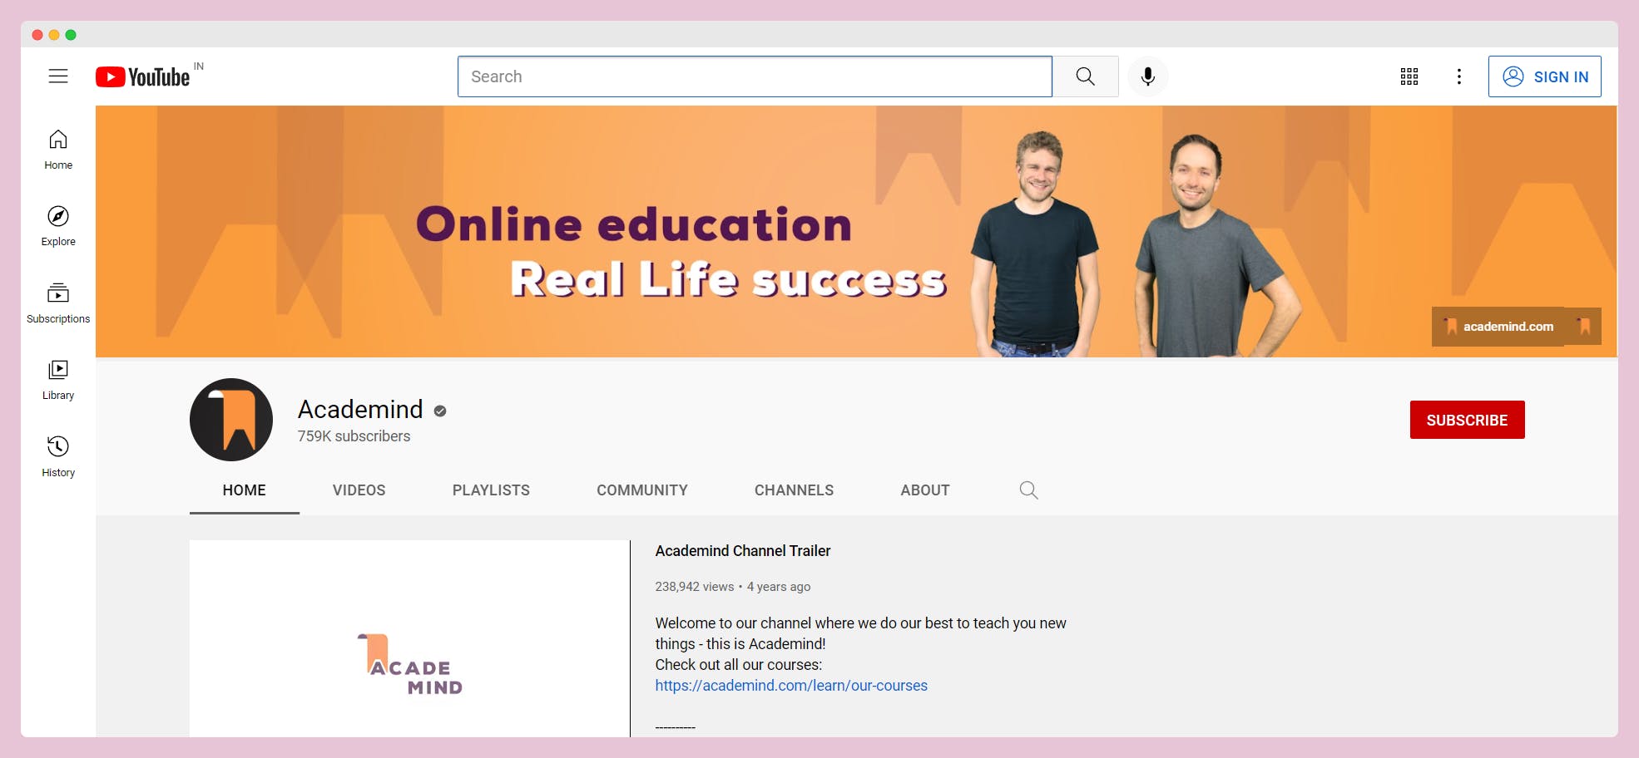Click the YouTube logo

click(143, 76)
